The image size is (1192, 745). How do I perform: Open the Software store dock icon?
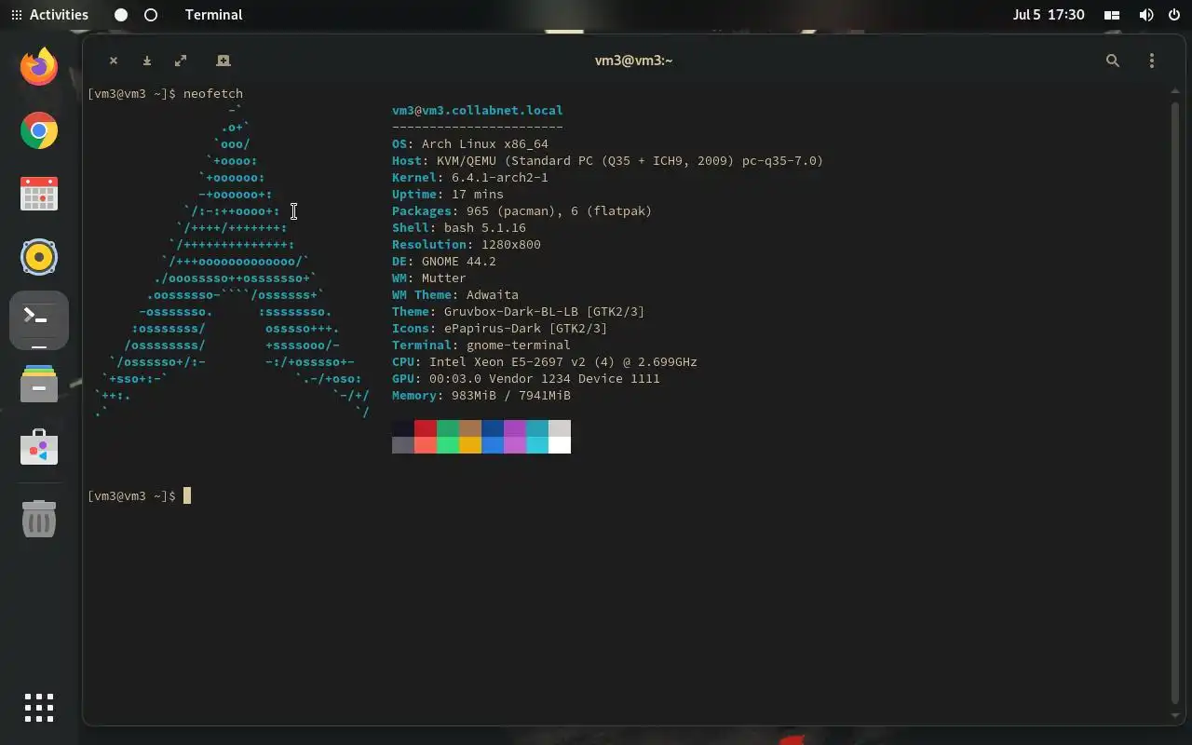pos(39,448)
